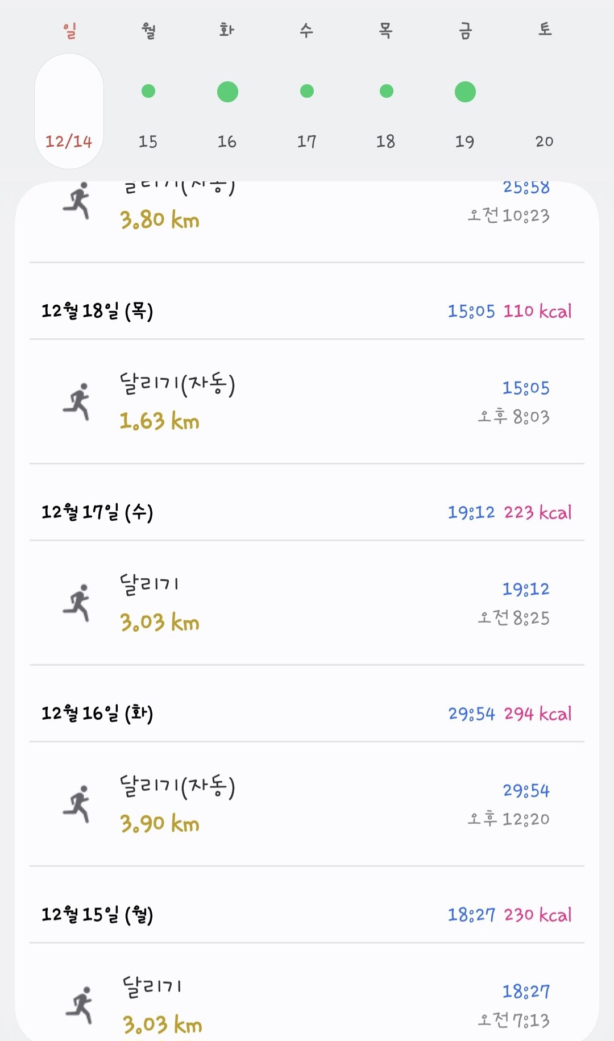The width and height of the screenshot is (614, 1041).
Task: Select the highlighted 12/14 Sunday cell
Action: pyautogui.click(x=69, y=111)
